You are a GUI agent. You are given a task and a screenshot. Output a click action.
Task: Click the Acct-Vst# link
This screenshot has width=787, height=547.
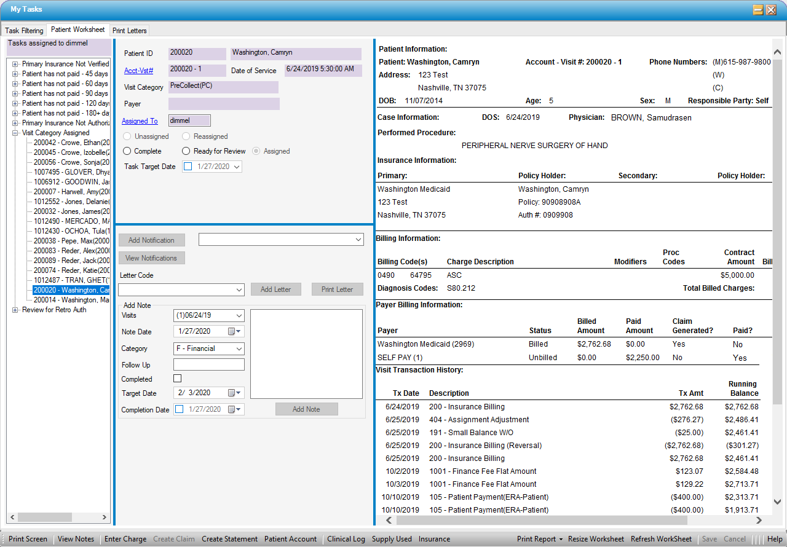pyautogui.click(x=138, y=71)
